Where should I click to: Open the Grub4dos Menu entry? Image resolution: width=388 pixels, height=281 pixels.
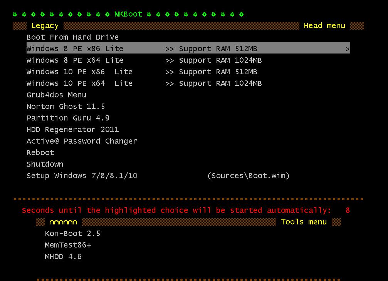[x=56, y=95]
